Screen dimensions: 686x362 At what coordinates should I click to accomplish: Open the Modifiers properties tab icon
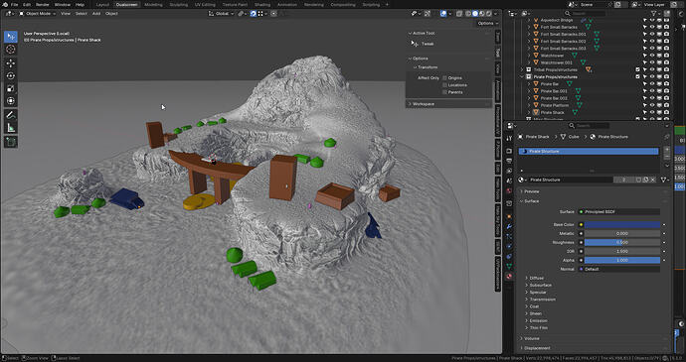coord(509,227)
